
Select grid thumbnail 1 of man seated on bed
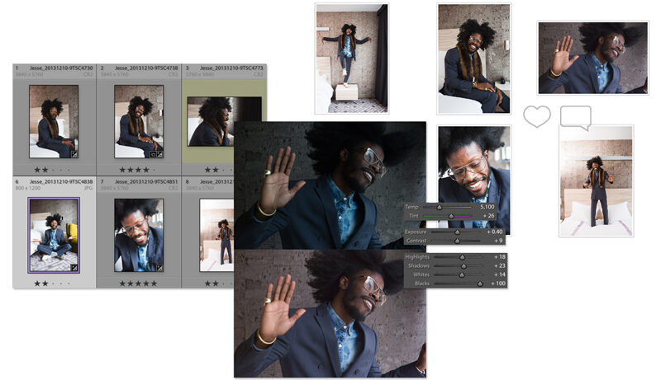point(54,121)
